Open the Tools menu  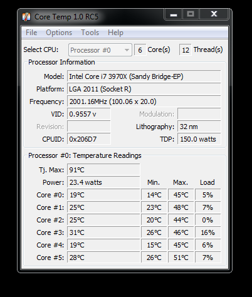(90, 33)
